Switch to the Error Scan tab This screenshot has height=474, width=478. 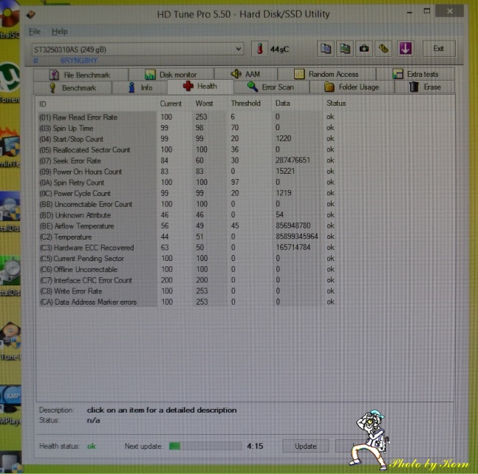(x=271, y=87)
